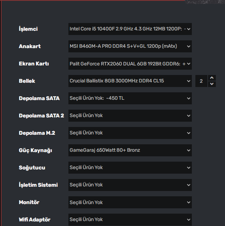Open the İşletim Sistemi dropdown
Screen dimensions: 225x226
click(x=130, y=185)
